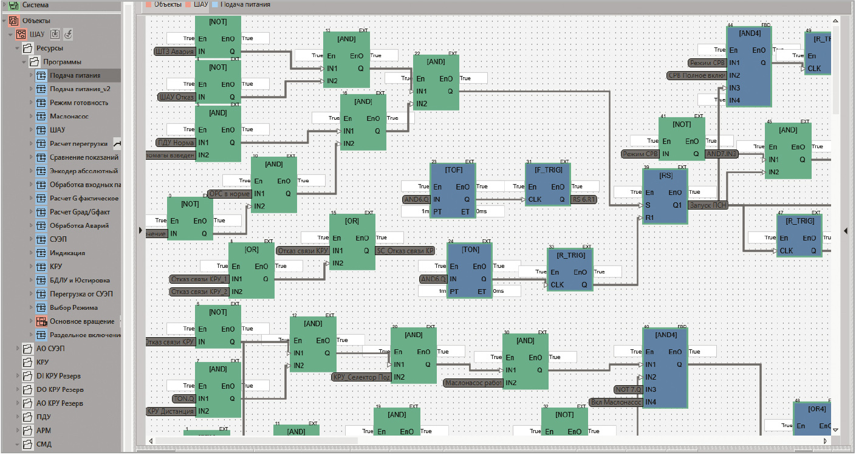Select the [F_TRIG] block

(548, 184)
